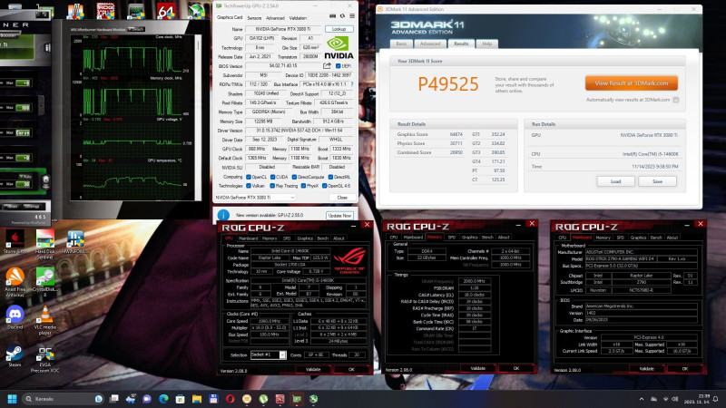Open GPU-Z hamburger menu icon
The height and width of the screenshot is (408, 726).
tap(352, 16)
